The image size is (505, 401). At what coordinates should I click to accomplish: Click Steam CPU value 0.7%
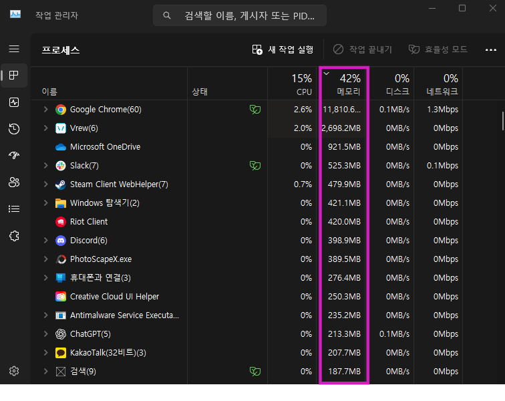(x=303, y=184)
